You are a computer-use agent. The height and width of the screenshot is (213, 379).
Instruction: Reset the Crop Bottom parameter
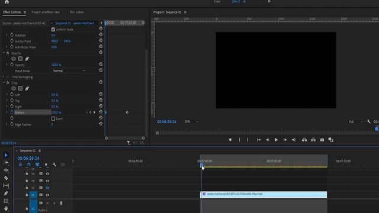click(101, 112)
